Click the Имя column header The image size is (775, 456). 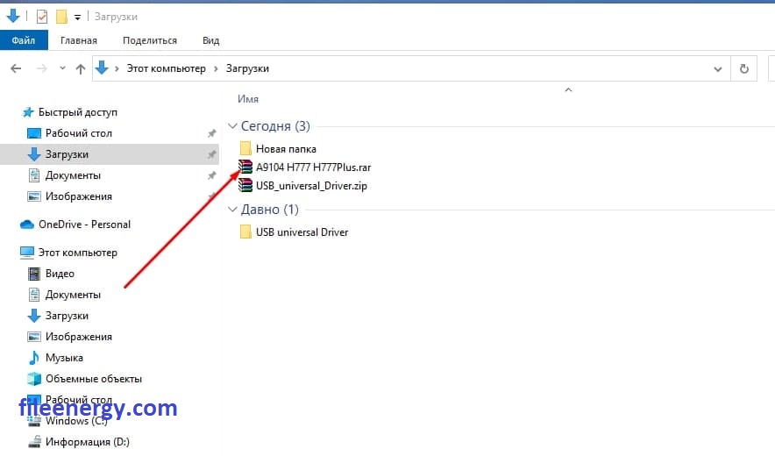[x=248, y=99]
